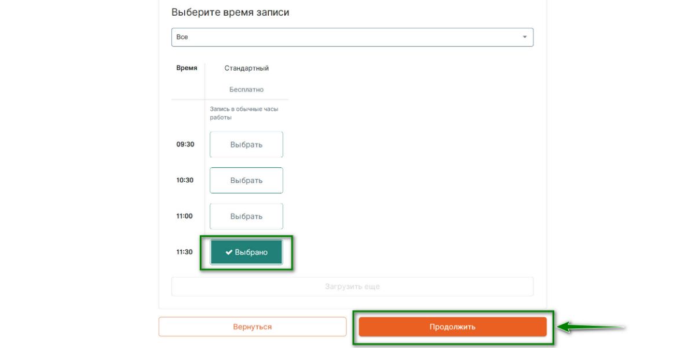695x348 pixels.
Task: Click the 11:00 time label
Action: click(x=185, y=217)
